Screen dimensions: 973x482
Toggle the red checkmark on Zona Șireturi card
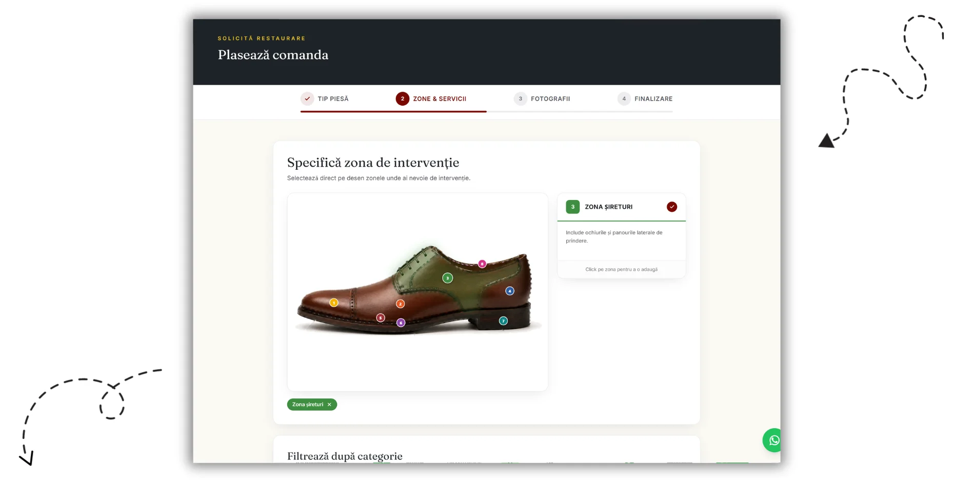[x=672, y=207]
